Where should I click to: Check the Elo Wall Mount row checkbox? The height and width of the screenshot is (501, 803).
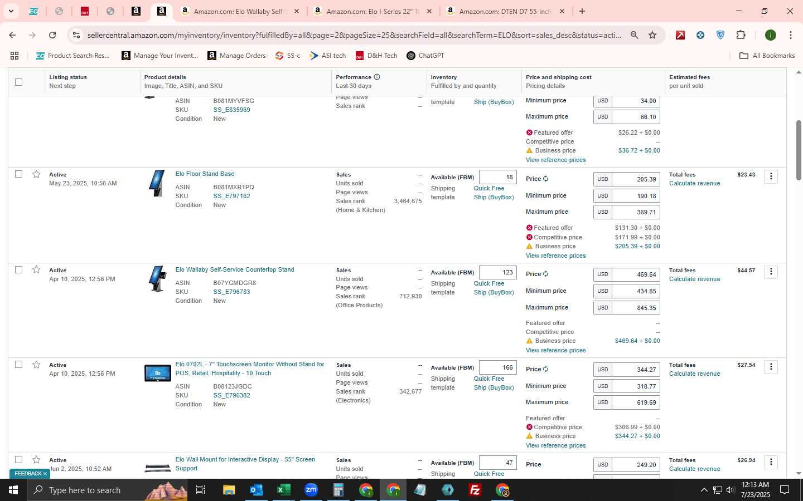[x=18, y=460]
